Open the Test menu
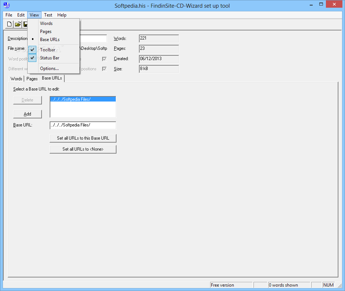 click(48, 15)
